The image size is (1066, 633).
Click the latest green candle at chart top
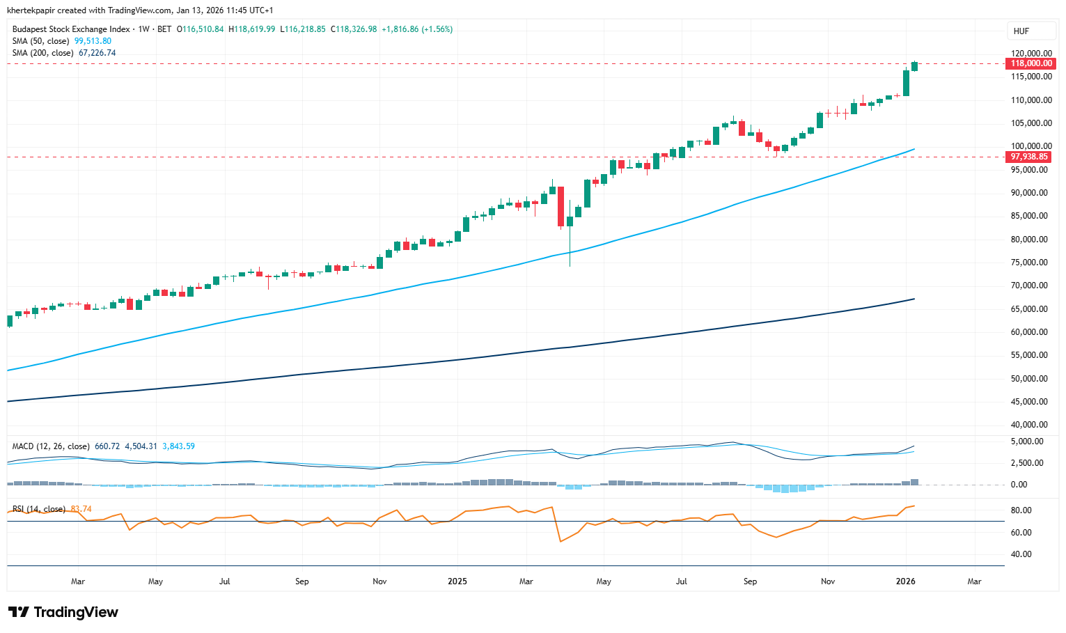coord(914,66)
